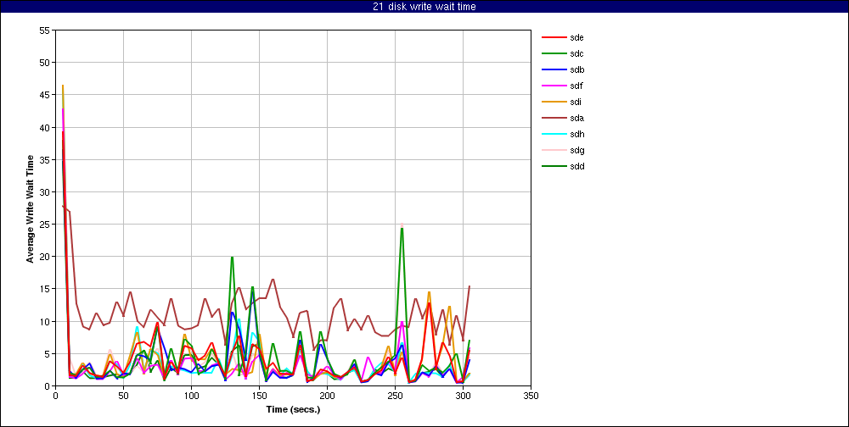Click the '21 disk write wait time' title bar
Screen dimensions: 849x427
coord(424,7)
